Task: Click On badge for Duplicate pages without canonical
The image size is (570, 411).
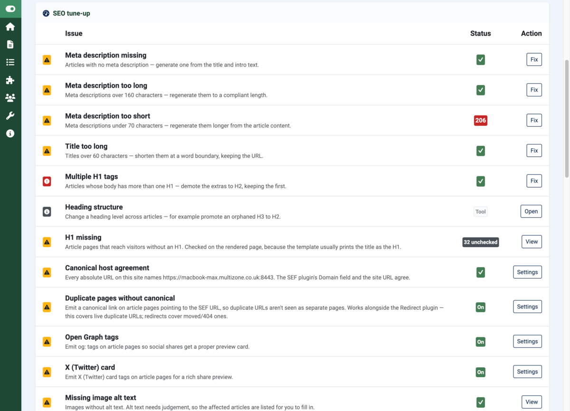Action: (481, 307)
